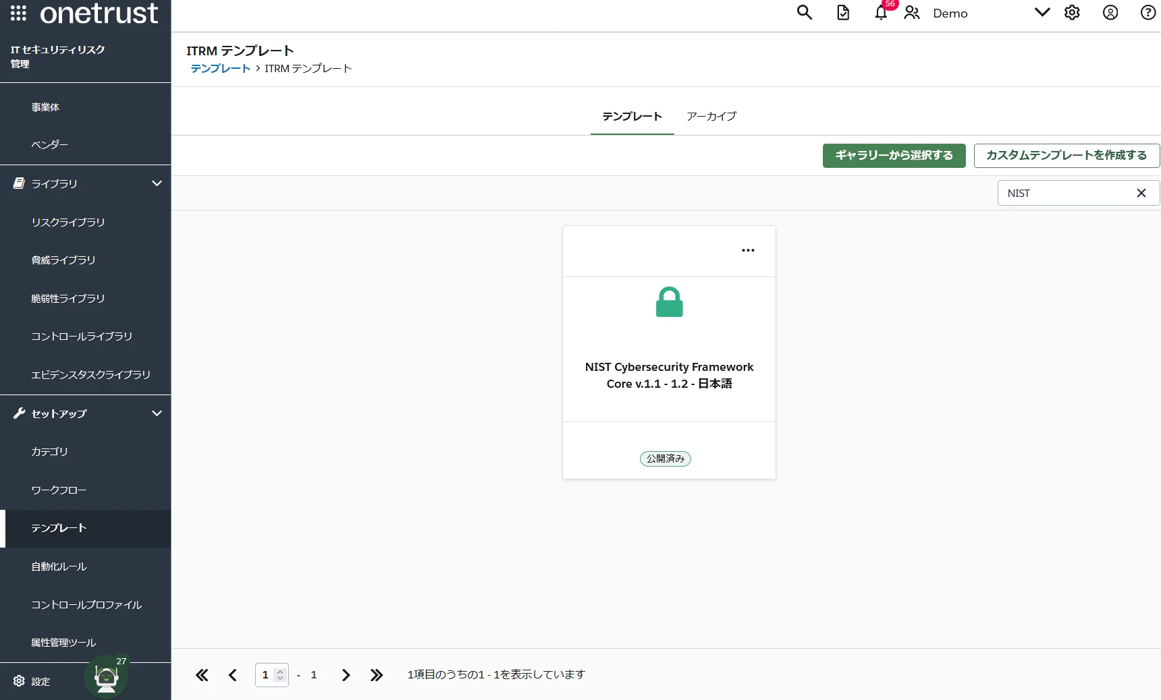The width and height of the screenshot is (1161, 700).
Task: Select the テンプレート tab
Action: click(x=632, y=117)
